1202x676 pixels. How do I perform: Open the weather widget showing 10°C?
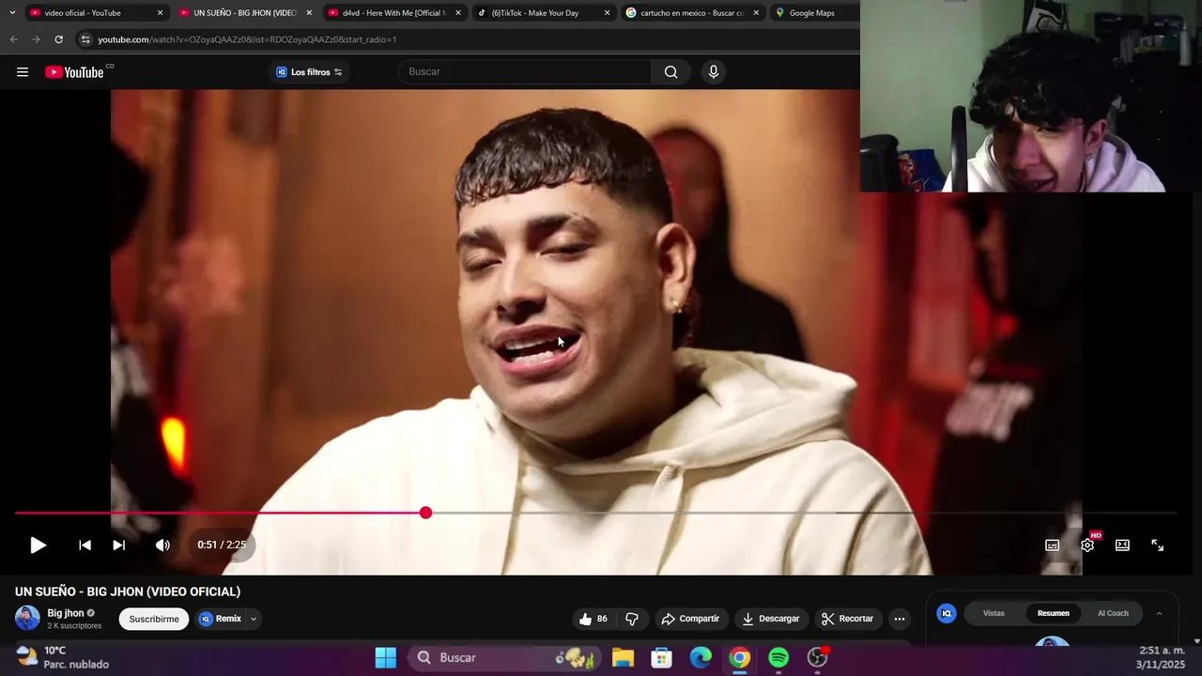(x=63, y=657)
